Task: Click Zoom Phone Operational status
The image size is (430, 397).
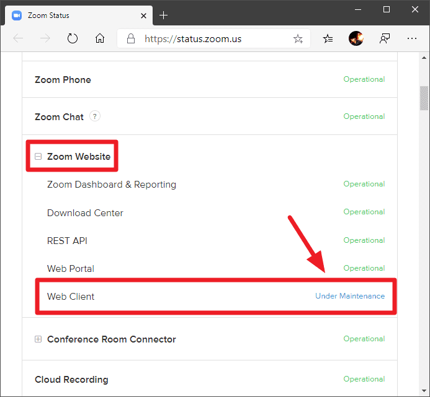Action: coord(364,79)
